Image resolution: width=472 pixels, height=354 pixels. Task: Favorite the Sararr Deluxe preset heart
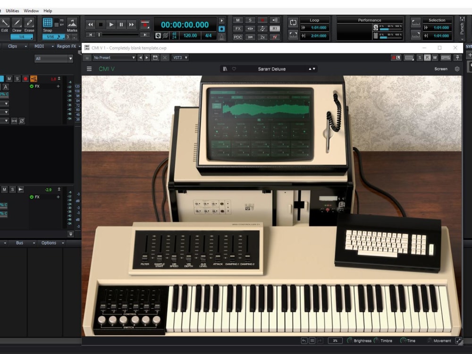point(234,69)
